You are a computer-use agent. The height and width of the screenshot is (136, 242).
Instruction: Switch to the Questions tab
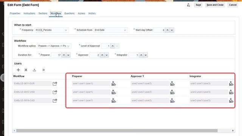pyautogui.click(x=69, y=14)
